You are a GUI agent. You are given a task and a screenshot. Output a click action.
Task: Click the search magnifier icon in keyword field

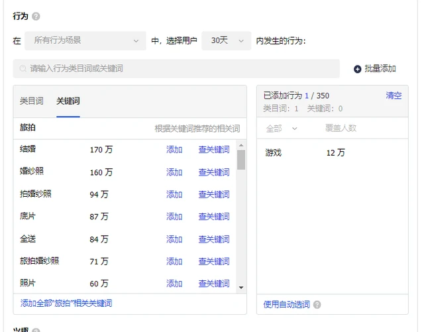point(23,68)
